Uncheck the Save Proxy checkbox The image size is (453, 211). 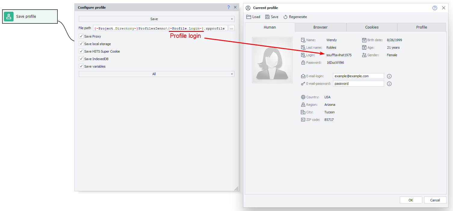(81, 36)
